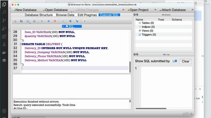Stop SQL execution with red stop icon
This screenshot has height=118, width=211.
(55, 21)
